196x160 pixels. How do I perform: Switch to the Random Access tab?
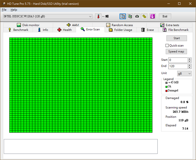[120, 25]
